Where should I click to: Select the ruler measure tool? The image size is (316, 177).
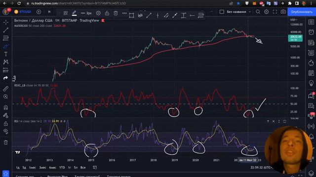click(x=5, y=88)
